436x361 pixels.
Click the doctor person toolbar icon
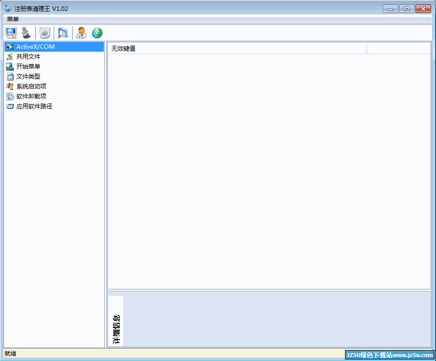coord(81,33)
